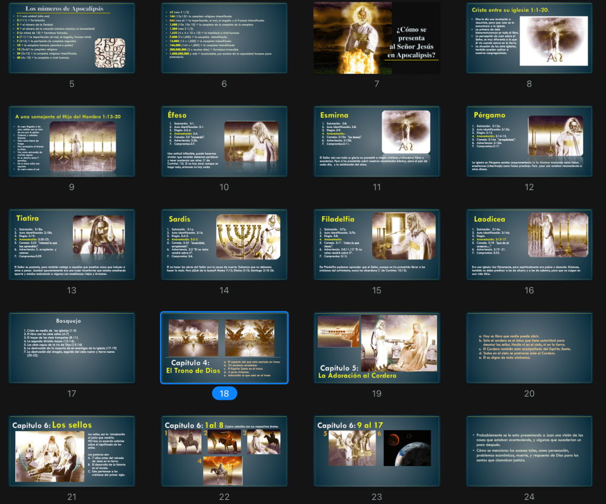Select the Filadelfia slide thumbnail

376,244
